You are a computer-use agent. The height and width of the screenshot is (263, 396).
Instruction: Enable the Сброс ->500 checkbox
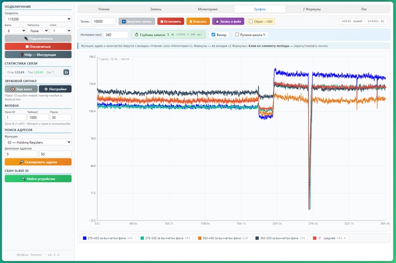tap(251, 21)
